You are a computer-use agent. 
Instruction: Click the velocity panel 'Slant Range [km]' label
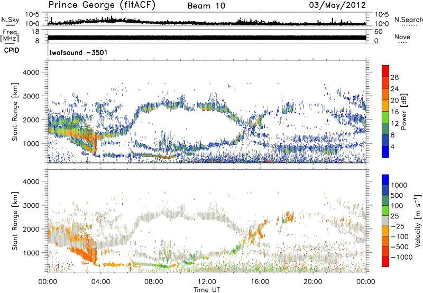tap(15, 221)
